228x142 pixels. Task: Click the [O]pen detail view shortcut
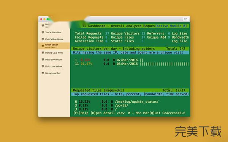pos(107,113)
